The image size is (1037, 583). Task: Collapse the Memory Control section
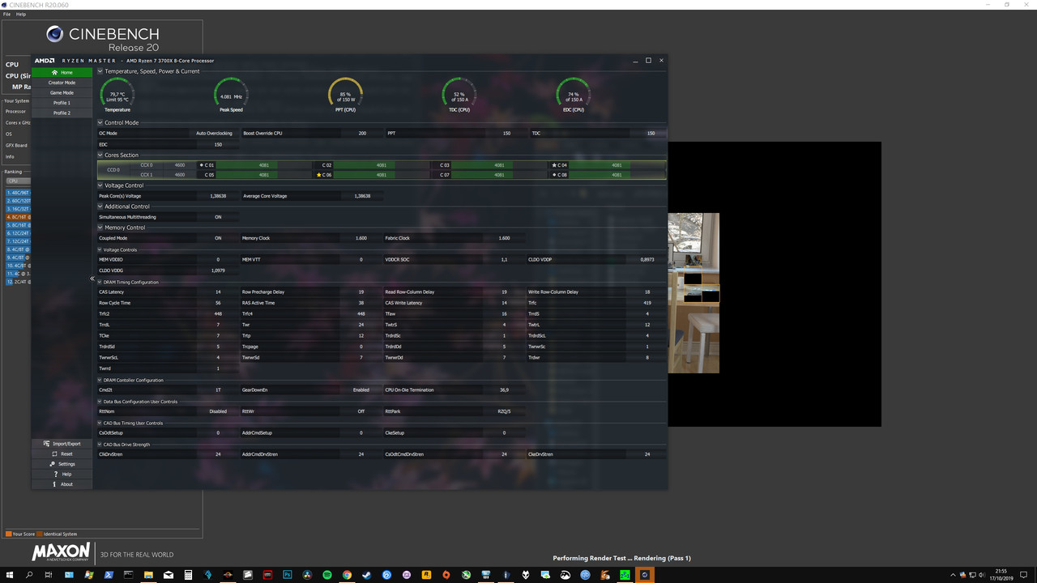point(100,228)
